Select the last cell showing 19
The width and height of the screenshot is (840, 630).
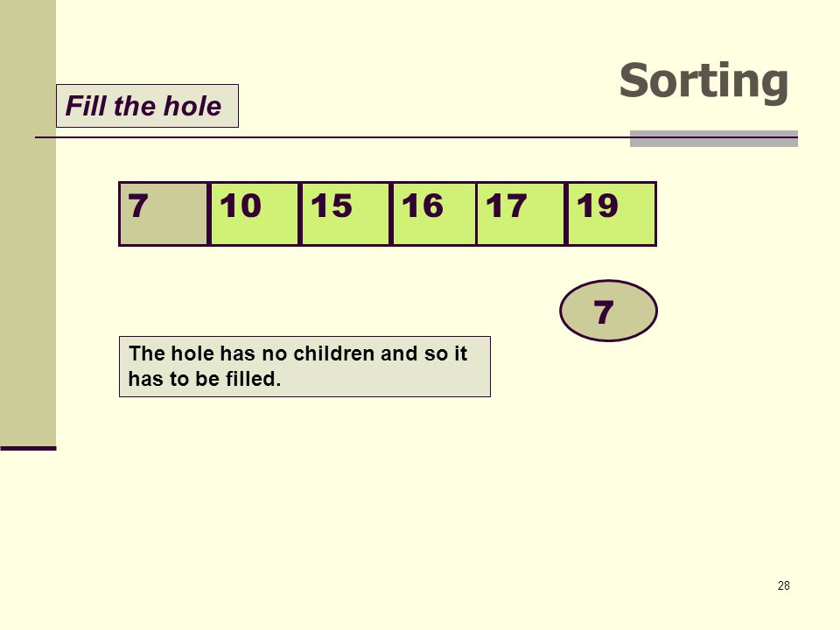coord(612,213)
